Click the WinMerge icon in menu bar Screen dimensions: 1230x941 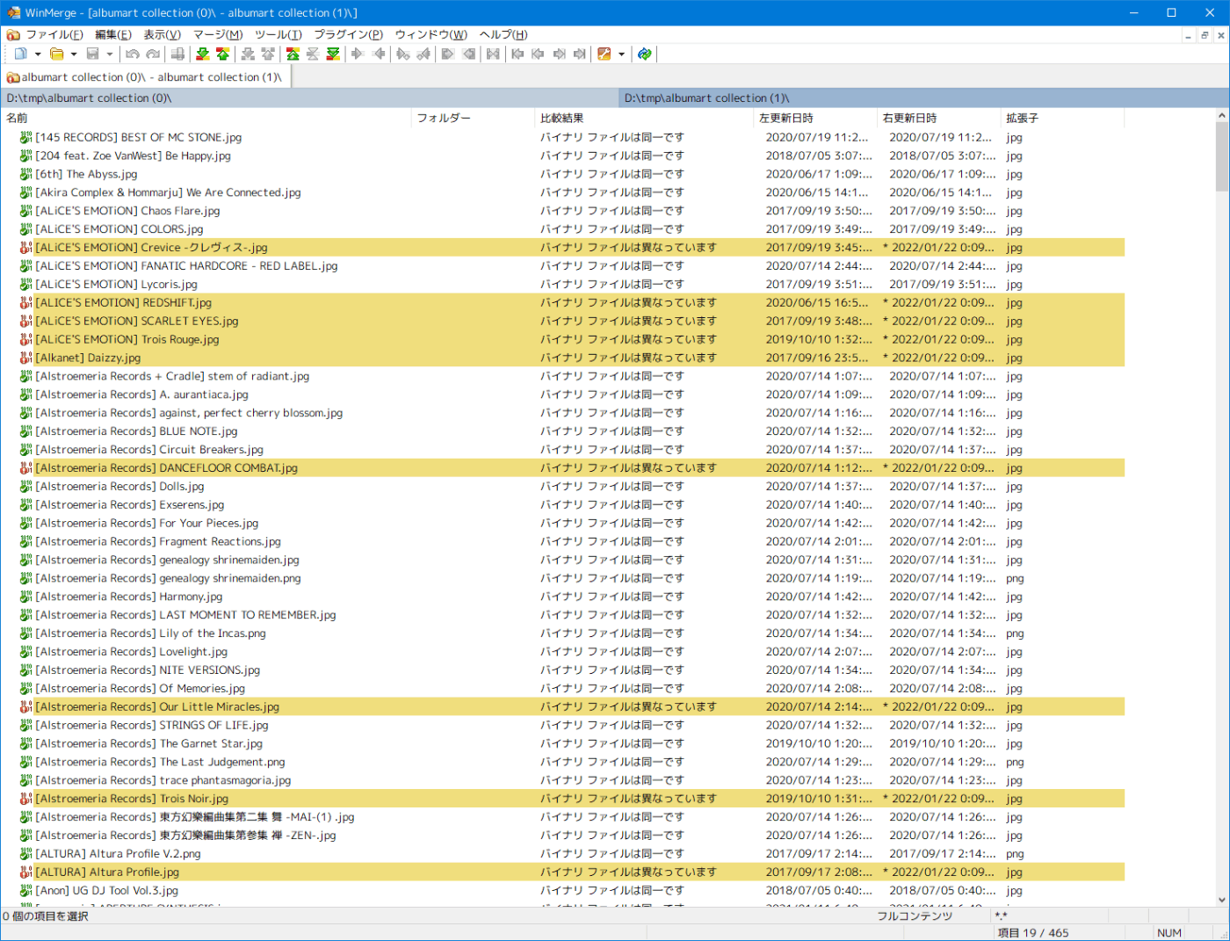point(12,34)
